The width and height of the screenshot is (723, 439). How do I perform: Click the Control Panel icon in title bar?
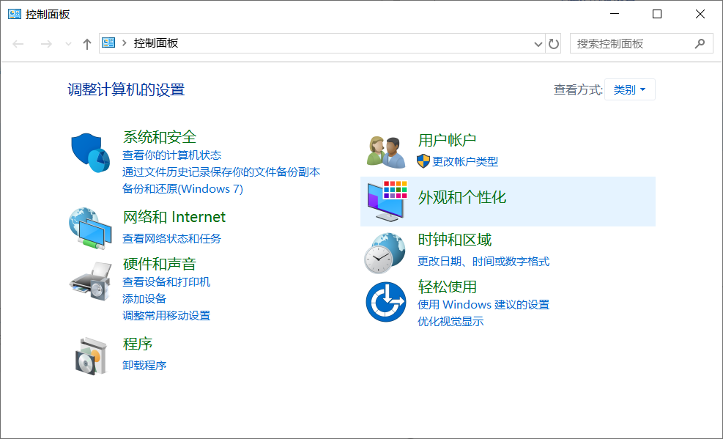tap(15, 14)
